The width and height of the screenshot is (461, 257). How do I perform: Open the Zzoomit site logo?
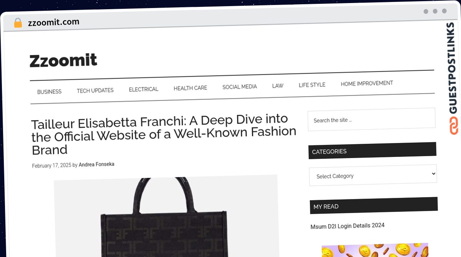[x=63, y=61]
